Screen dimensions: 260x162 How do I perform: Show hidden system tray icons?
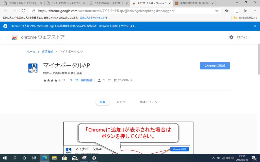pyautogui.click(x=213, y=158)
